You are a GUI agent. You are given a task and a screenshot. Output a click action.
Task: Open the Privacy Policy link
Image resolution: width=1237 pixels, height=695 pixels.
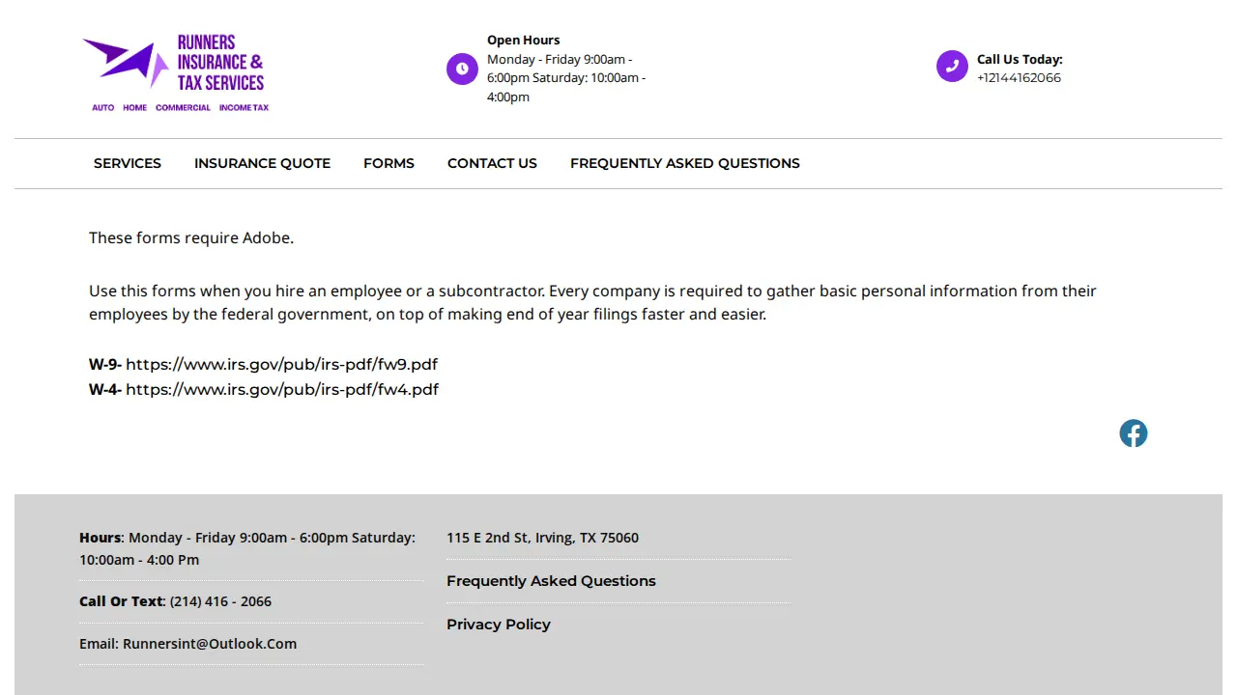[499, 625]
